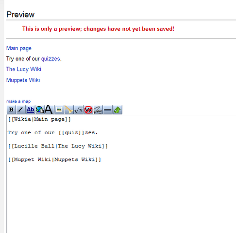236x233 pixels.
Task: Insert embedded image icon
Action: tap(59, 110)
